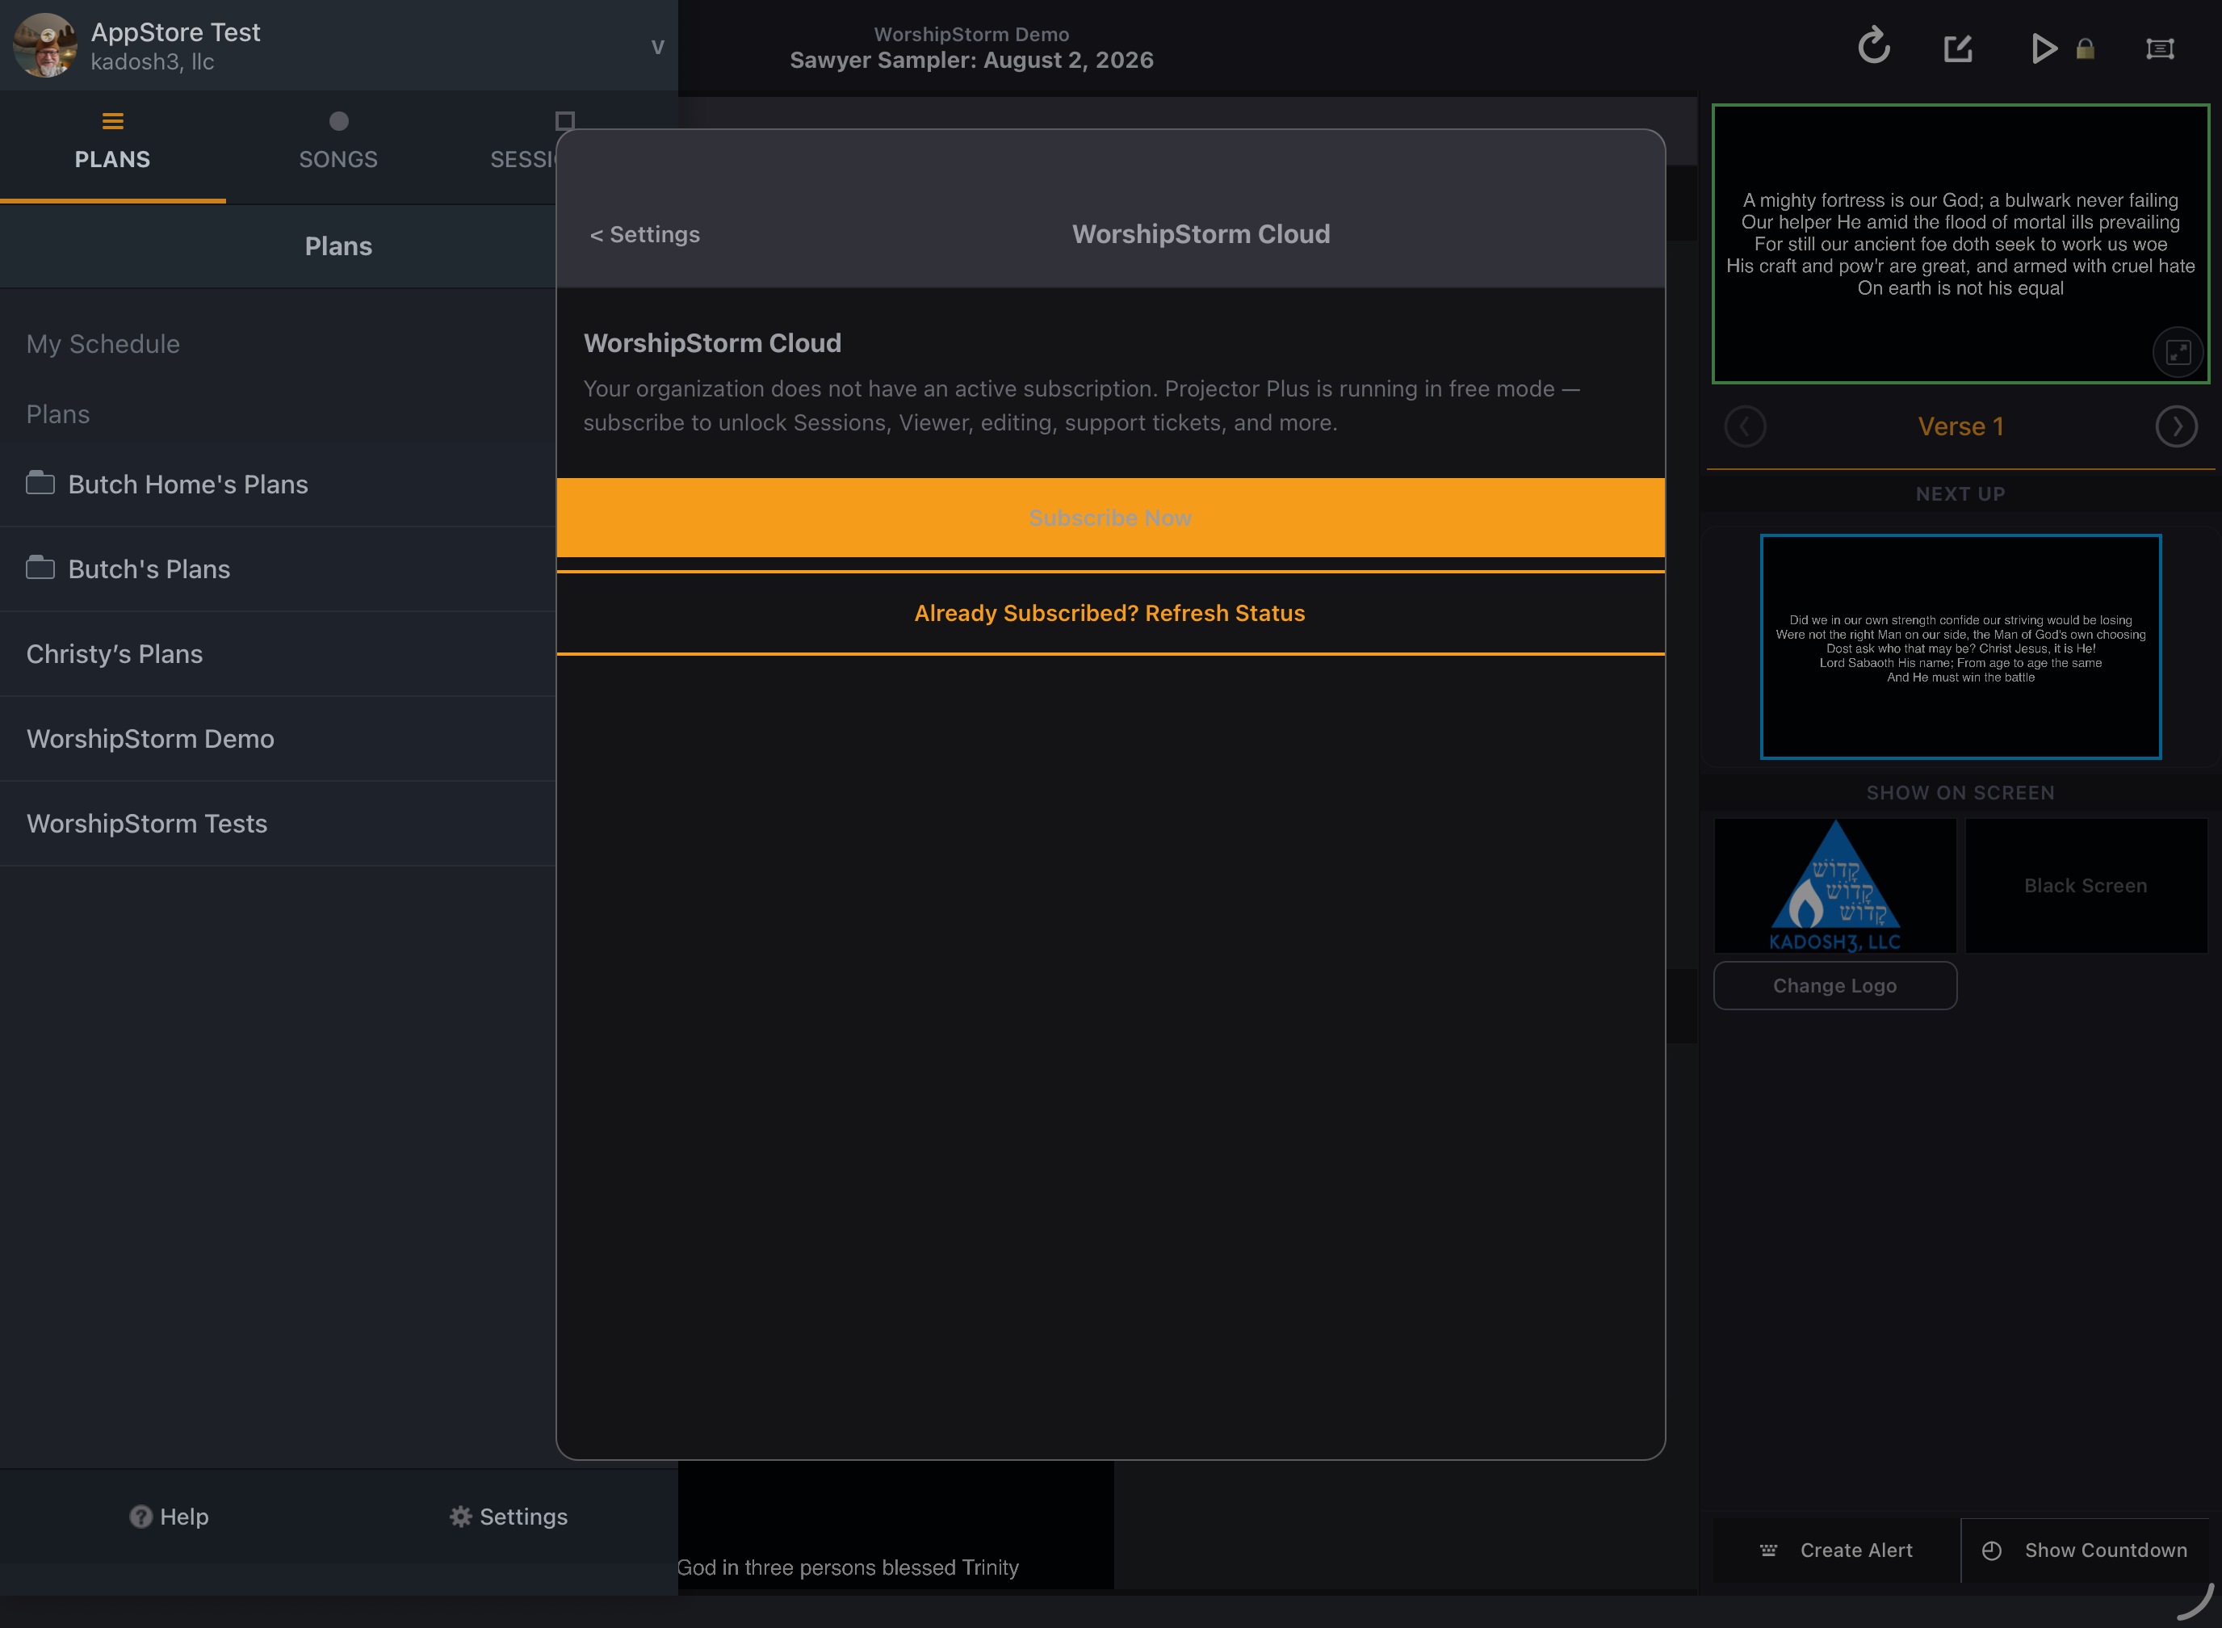Click the Verse 1 label
This screenshot has width=2222, height=1628.
[1960, 426]
